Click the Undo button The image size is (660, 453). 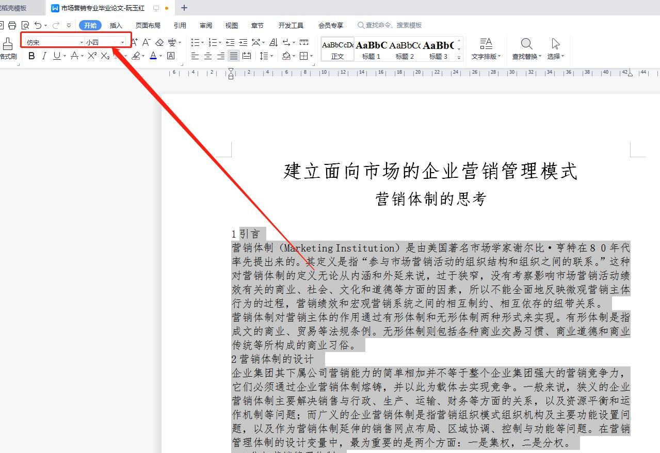point(37,24)
